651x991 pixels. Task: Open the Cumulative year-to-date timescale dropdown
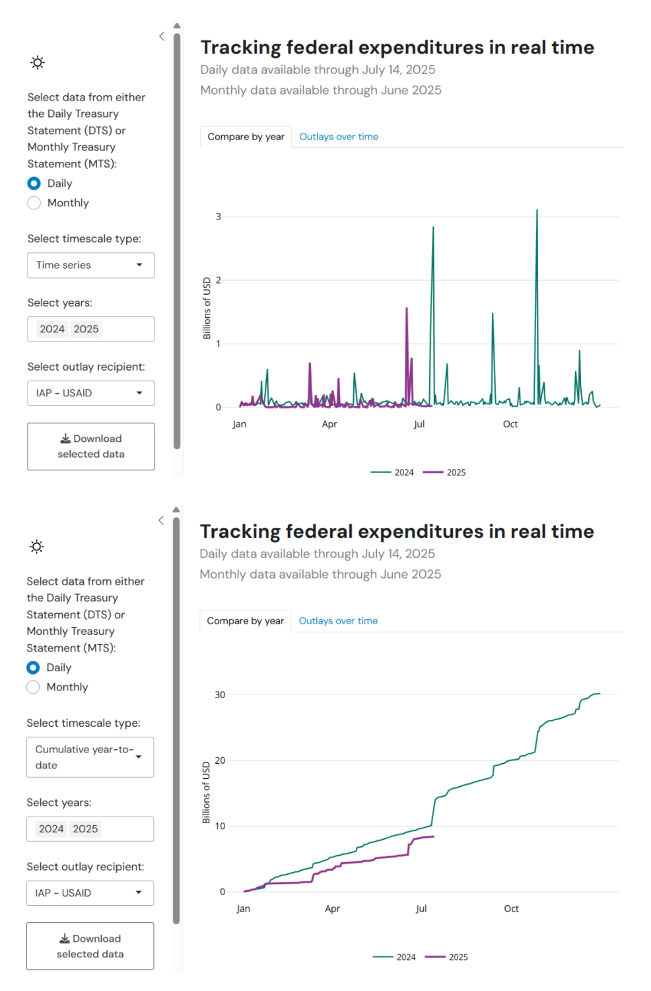90,757
